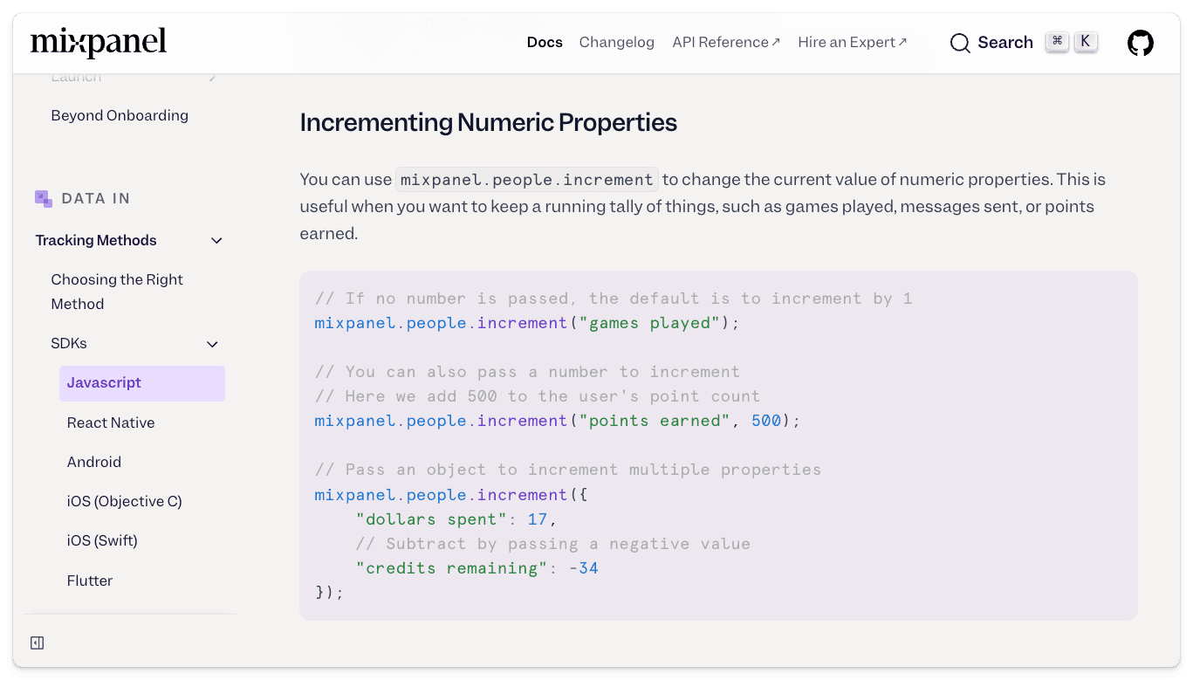Select the SDKs sidebar item

coord(69,343)
